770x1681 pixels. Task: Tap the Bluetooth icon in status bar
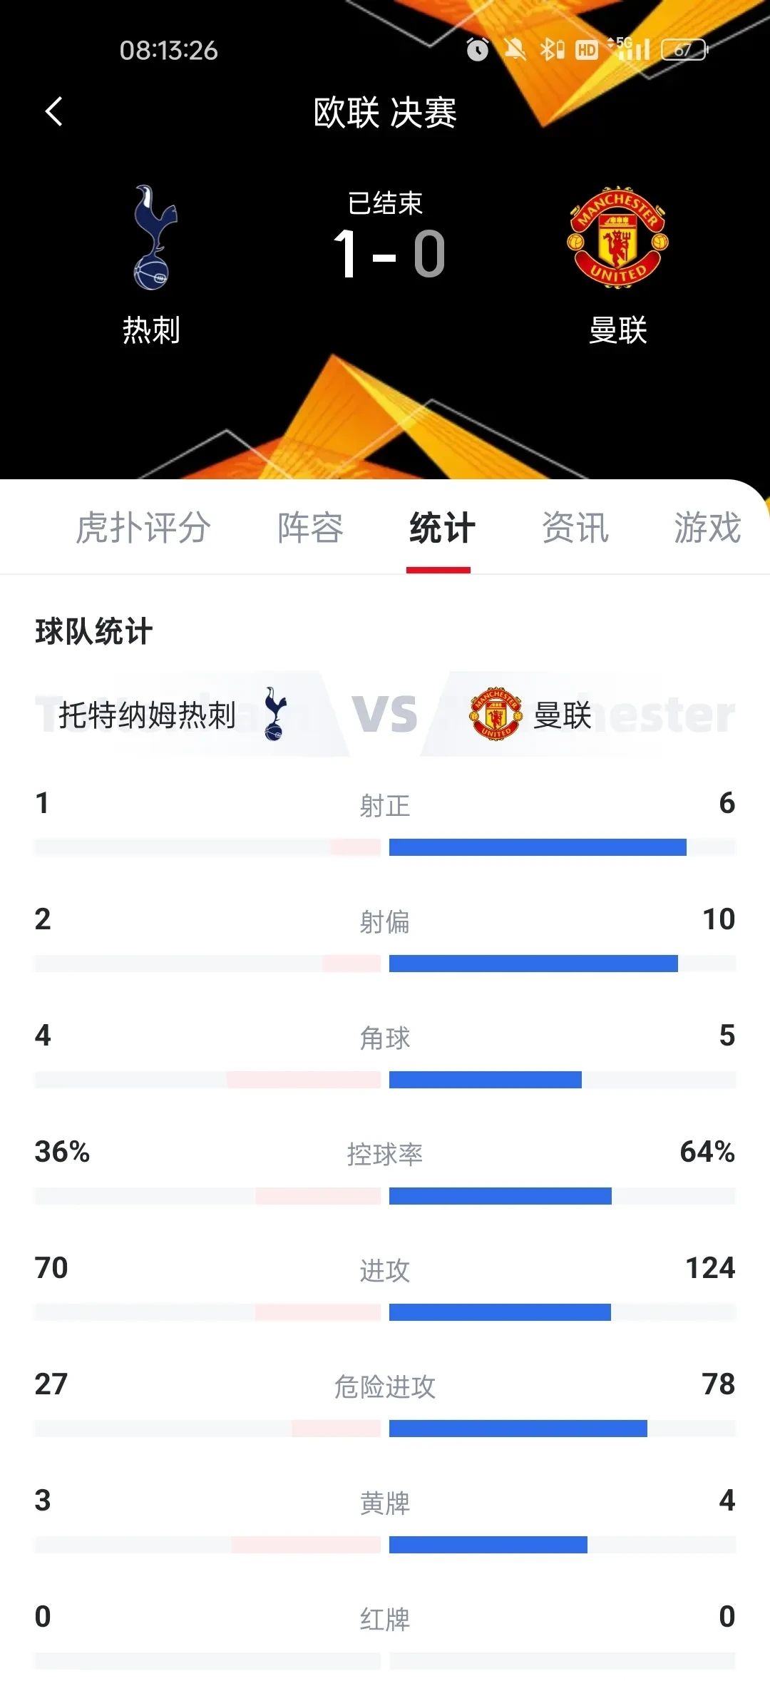[550, 50]
